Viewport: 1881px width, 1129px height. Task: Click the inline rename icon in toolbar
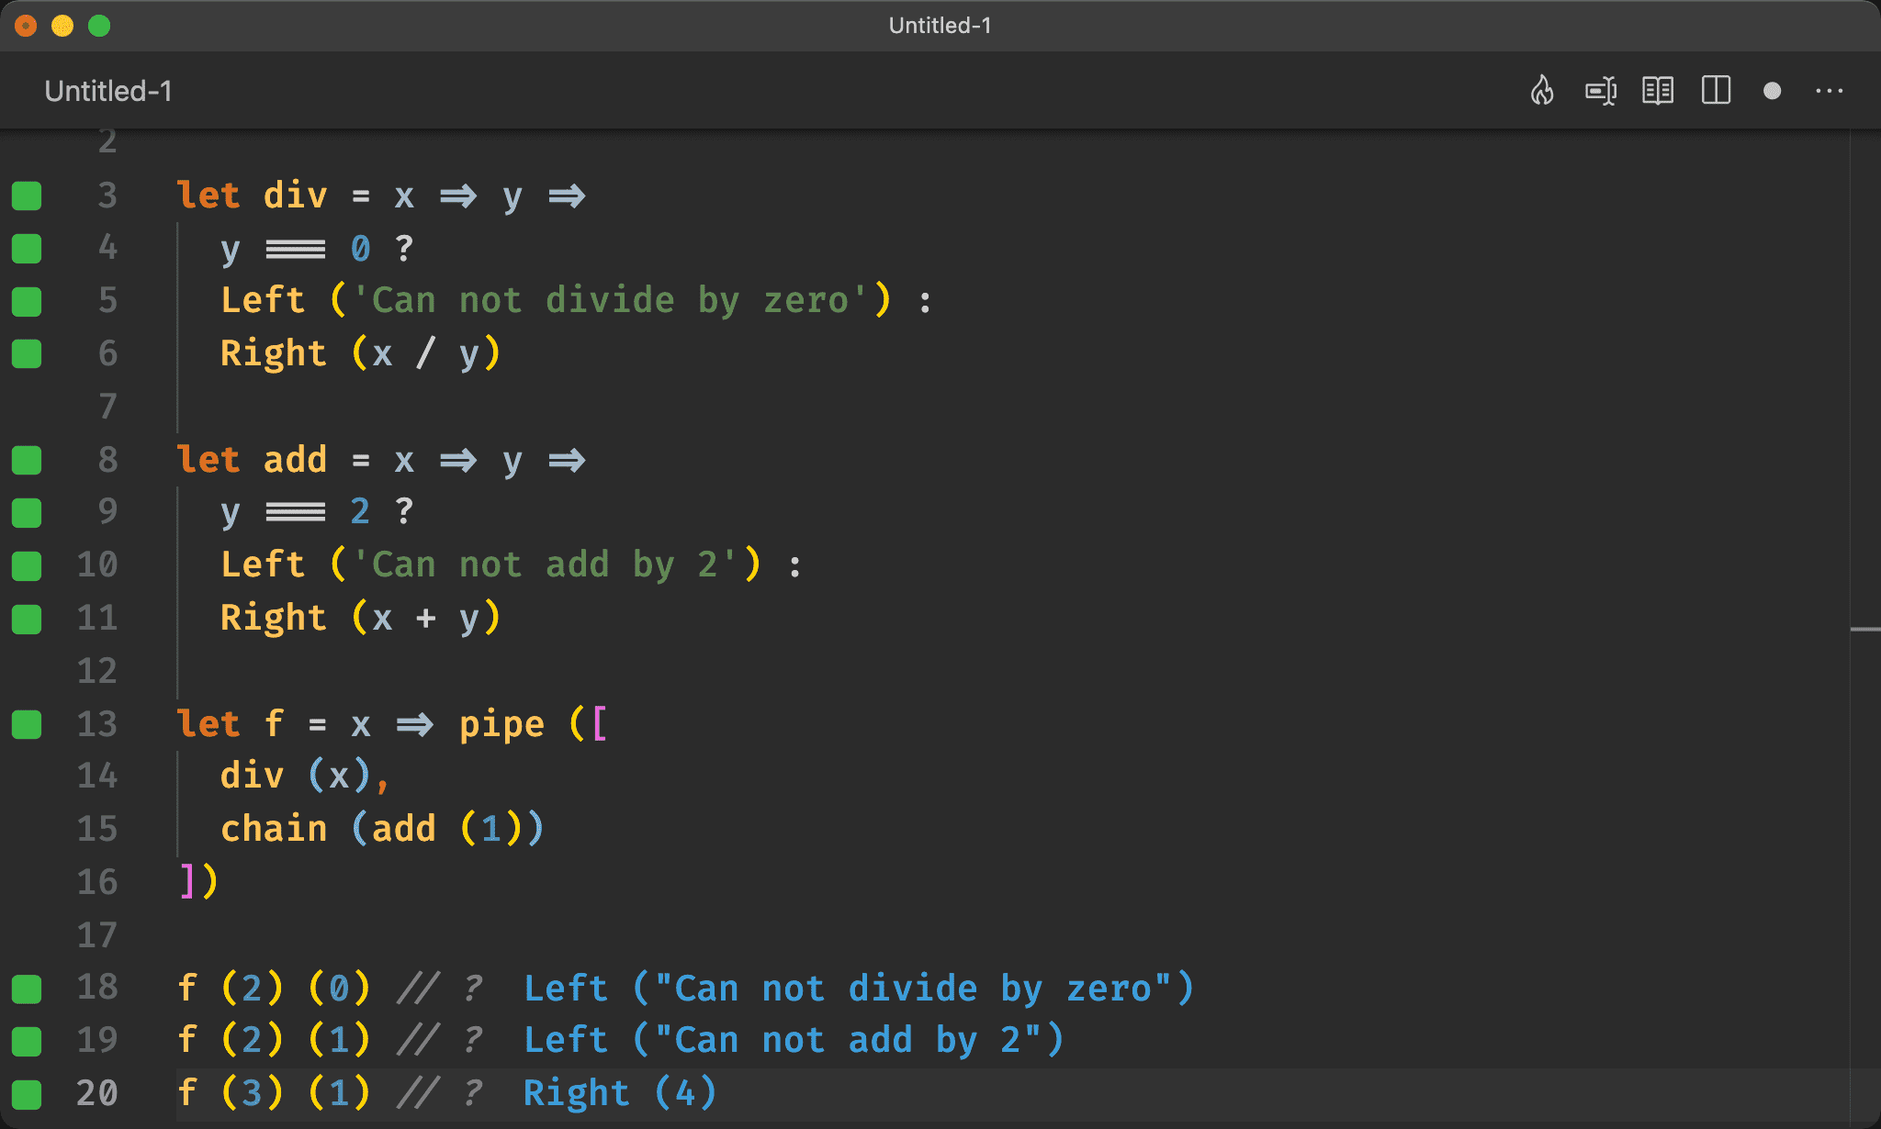point(1601,91)
